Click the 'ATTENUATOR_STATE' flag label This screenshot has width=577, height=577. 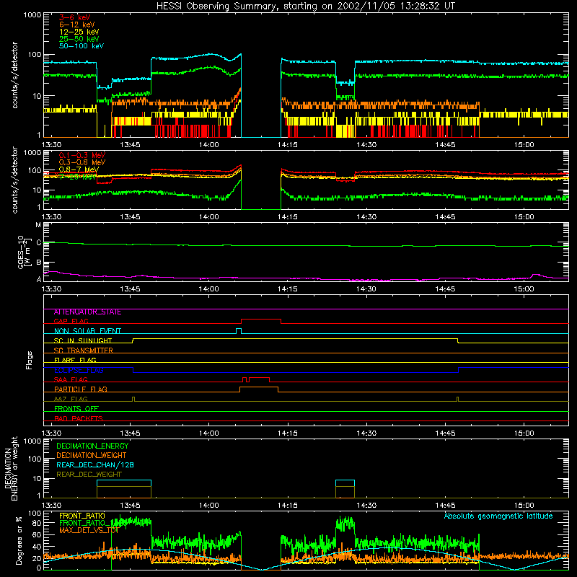(x=87, y=312)
